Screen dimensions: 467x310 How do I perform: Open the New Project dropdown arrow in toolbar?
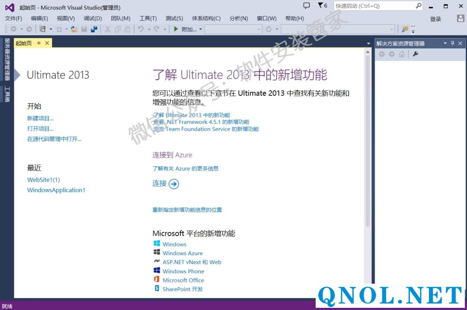click(51, 30)
